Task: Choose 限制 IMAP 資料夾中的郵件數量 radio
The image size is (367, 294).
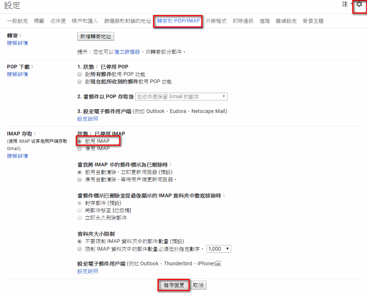Action: [80, 249]
